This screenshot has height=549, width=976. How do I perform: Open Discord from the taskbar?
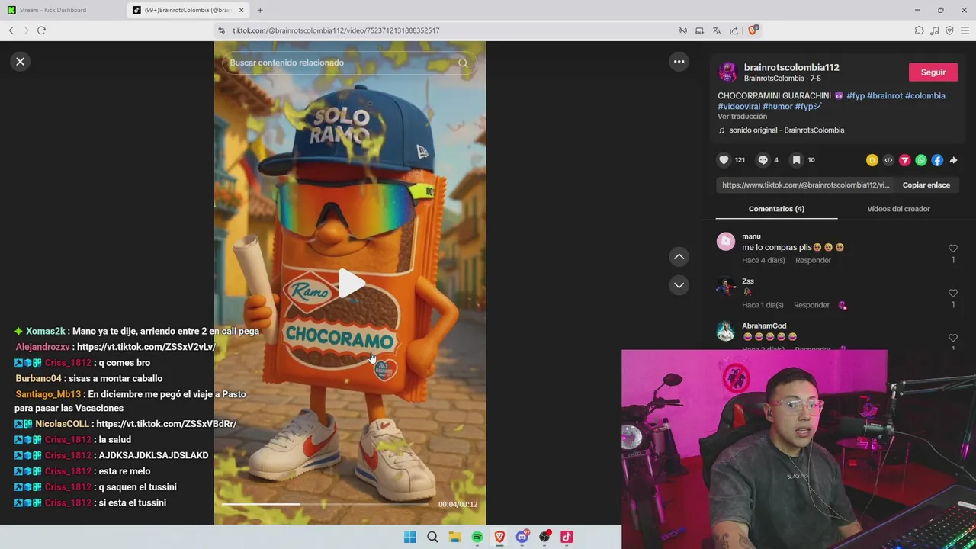[x=522, y=538]
